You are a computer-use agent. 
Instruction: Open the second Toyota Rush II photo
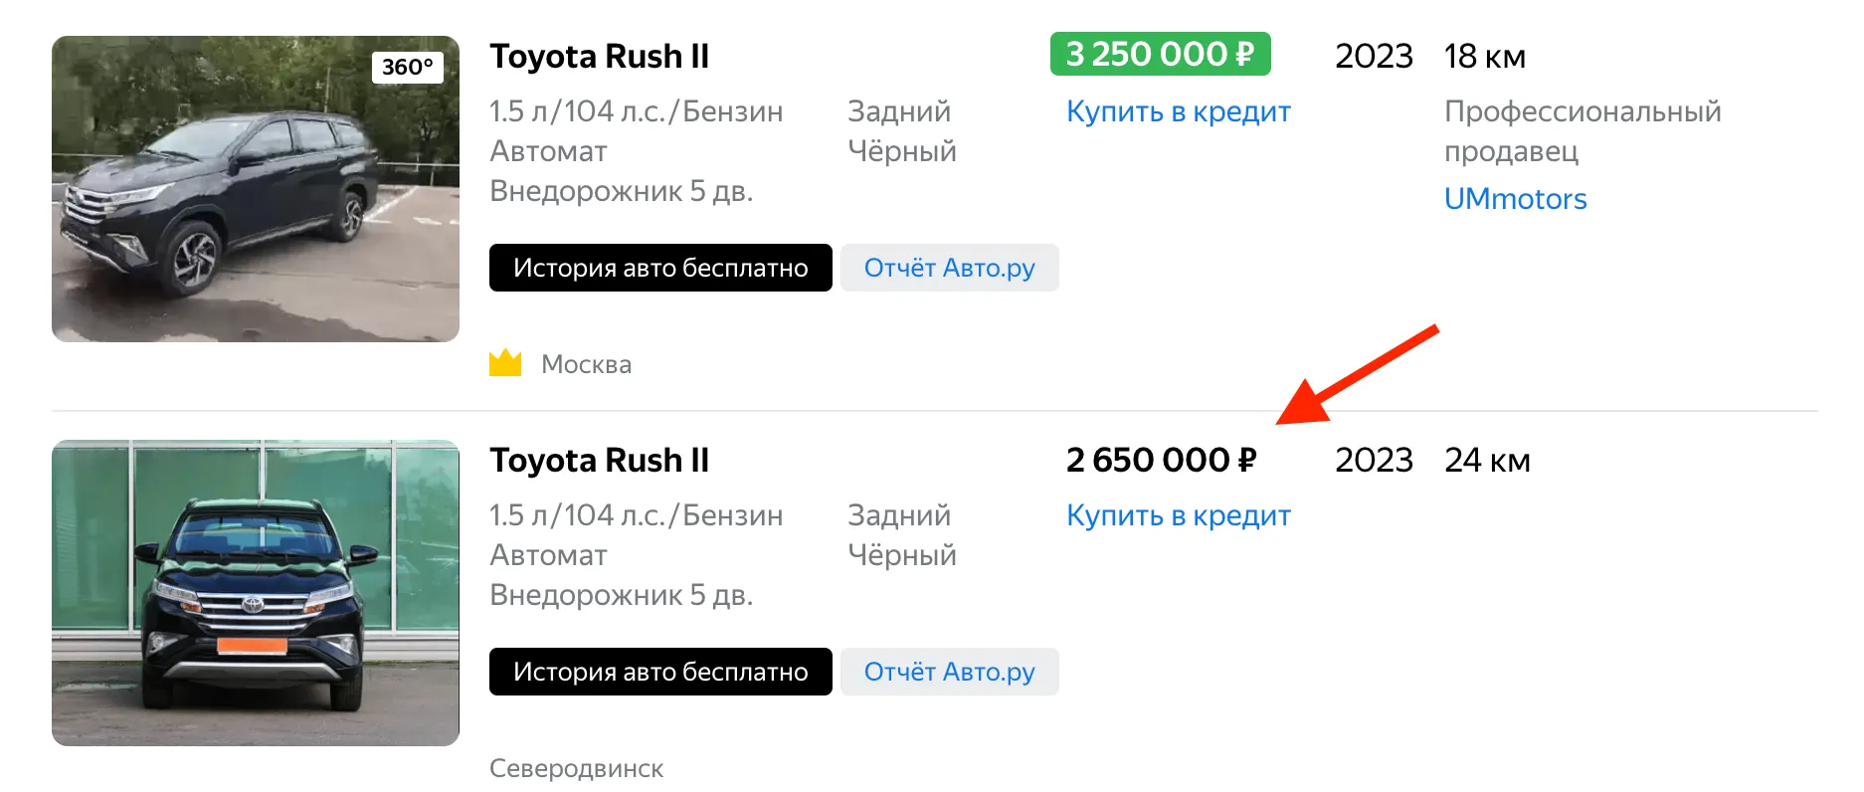tap(256, 593)
